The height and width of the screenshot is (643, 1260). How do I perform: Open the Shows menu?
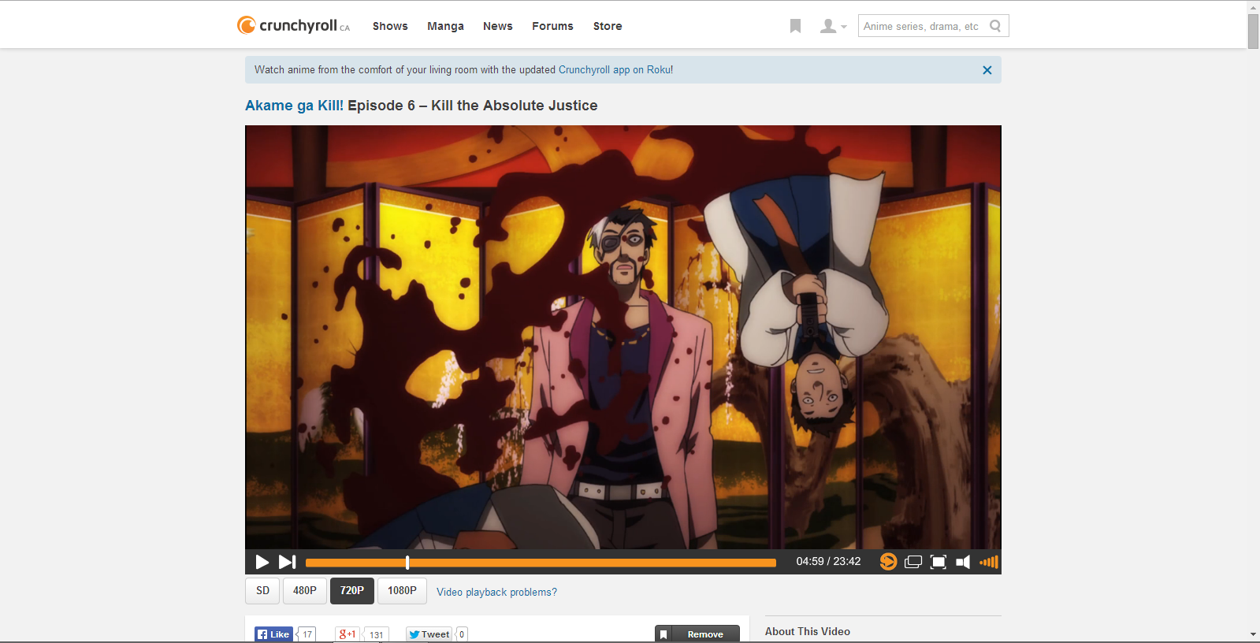pyautogui.click(x=390, y=26)
